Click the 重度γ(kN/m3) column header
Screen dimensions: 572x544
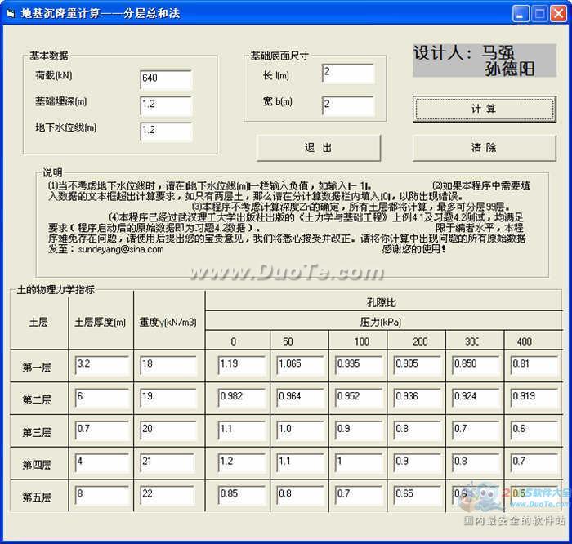point(168,323)
